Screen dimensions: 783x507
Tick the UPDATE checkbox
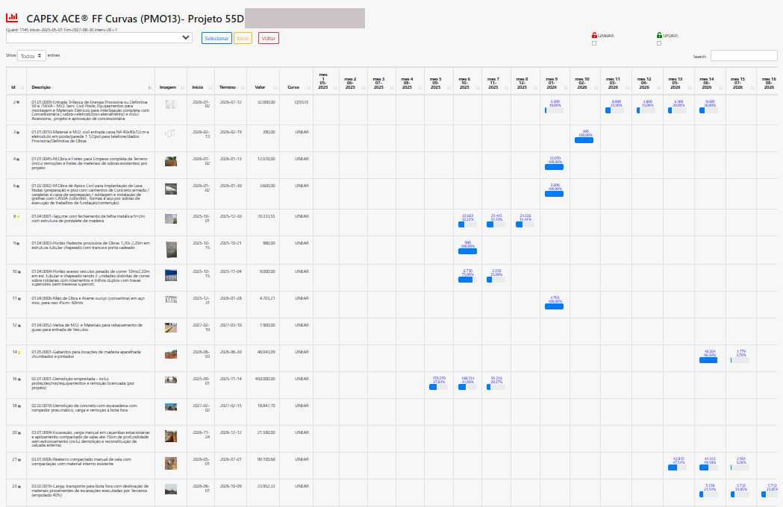click(x=659, y=43)
